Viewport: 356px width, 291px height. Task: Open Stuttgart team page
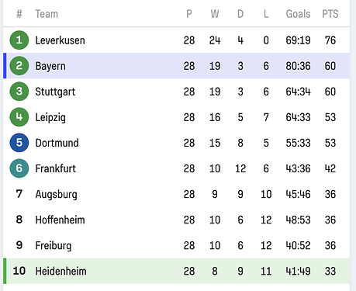pos(55,92)
